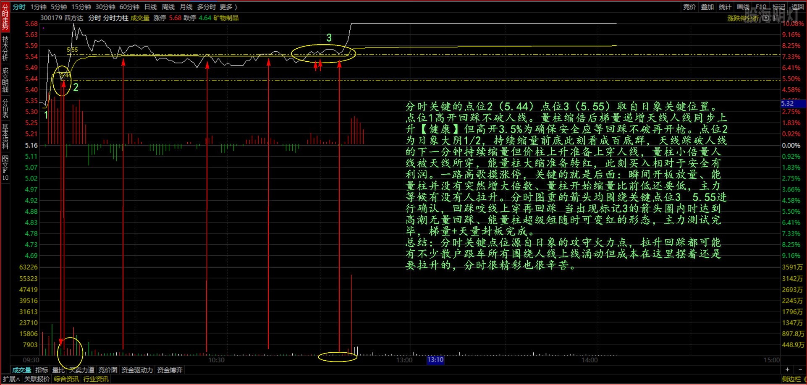This screenshot has width=807, height=385.
Task: Select the 量比 tab at bottom
Action: pyautogui.click(x=58, y=370)
